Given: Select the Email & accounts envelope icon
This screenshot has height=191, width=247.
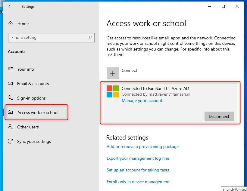Looking at the screenshot, I should (11, 83).
